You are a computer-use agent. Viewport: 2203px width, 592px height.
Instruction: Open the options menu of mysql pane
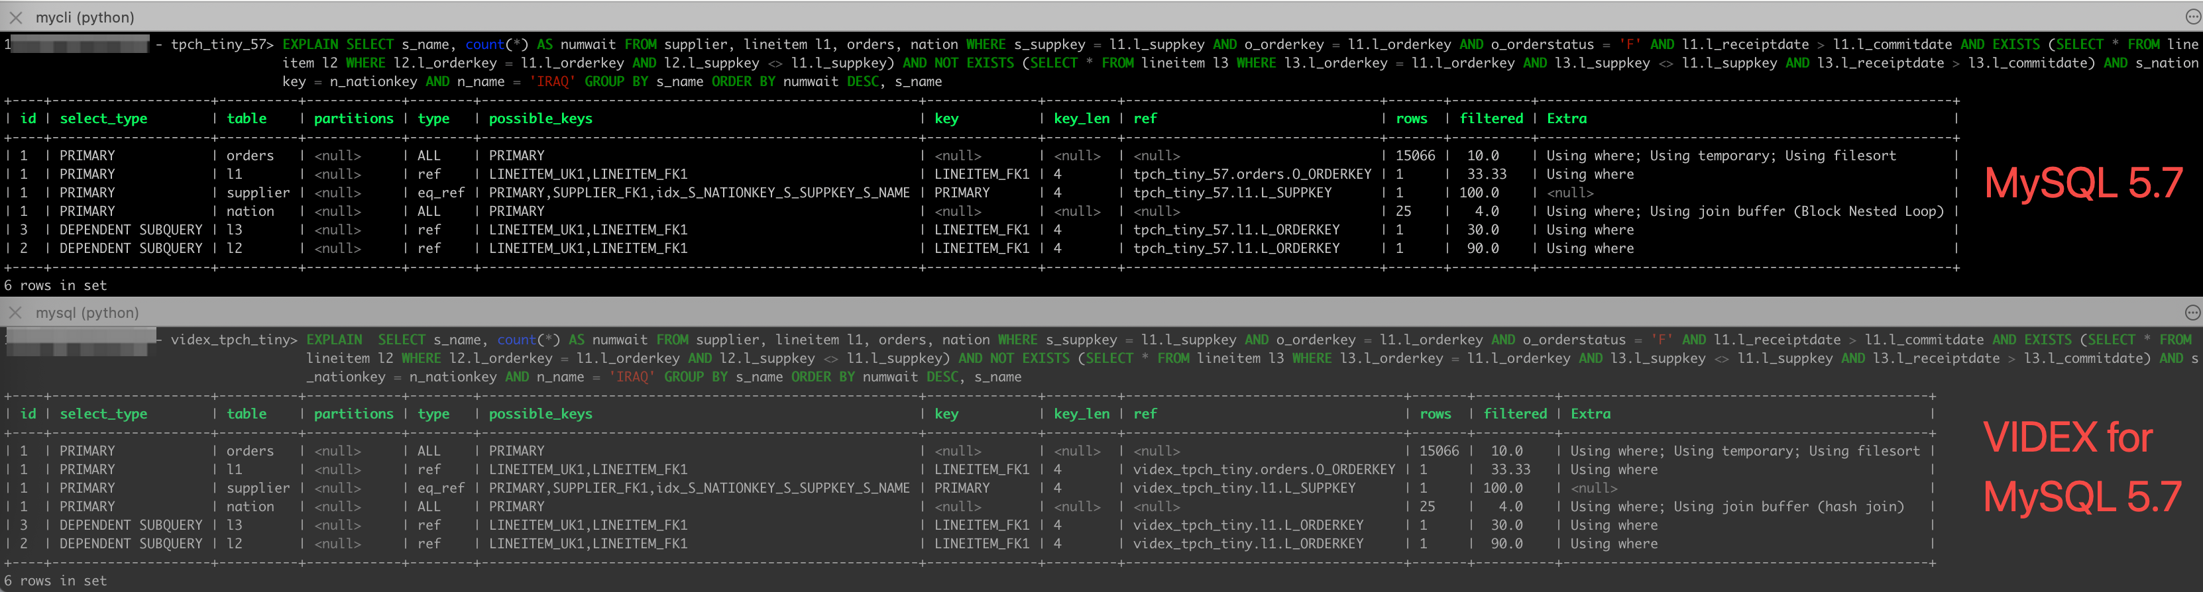pos(2192,313)
